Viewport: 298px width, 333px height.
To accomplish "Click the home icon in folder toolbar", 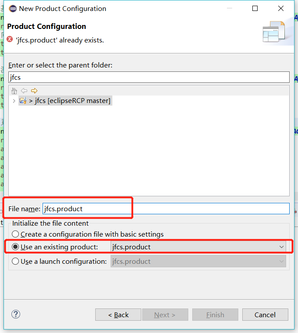I will 14,91.
